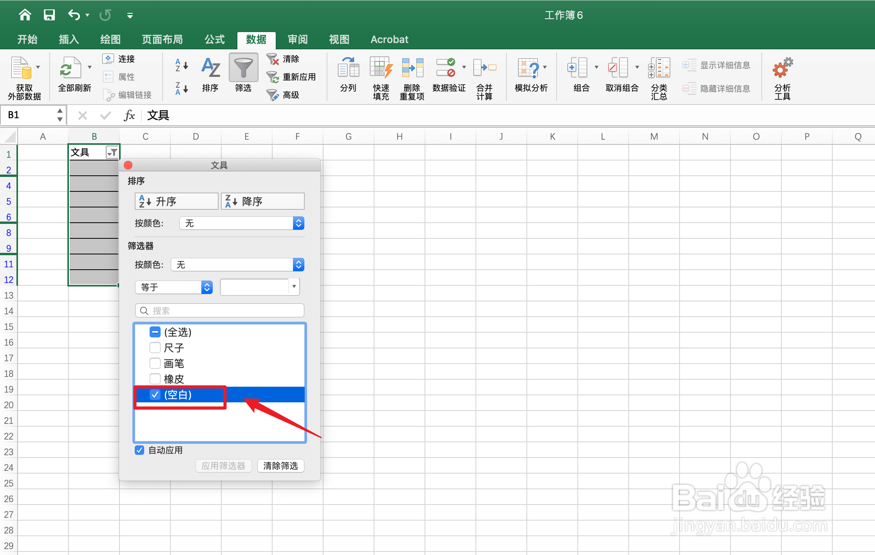Screen dimensions: 875x555
Task: Open the 页面布局 ribbon tab
Action: click(x=162, y=40)
